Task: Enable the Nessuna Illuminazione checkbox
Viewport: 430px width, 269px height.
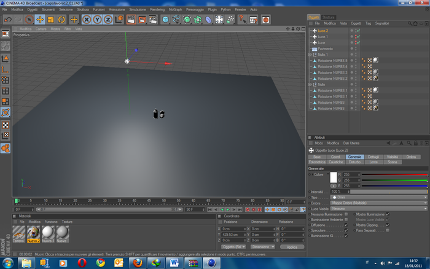Action: (x=346, y=214)
